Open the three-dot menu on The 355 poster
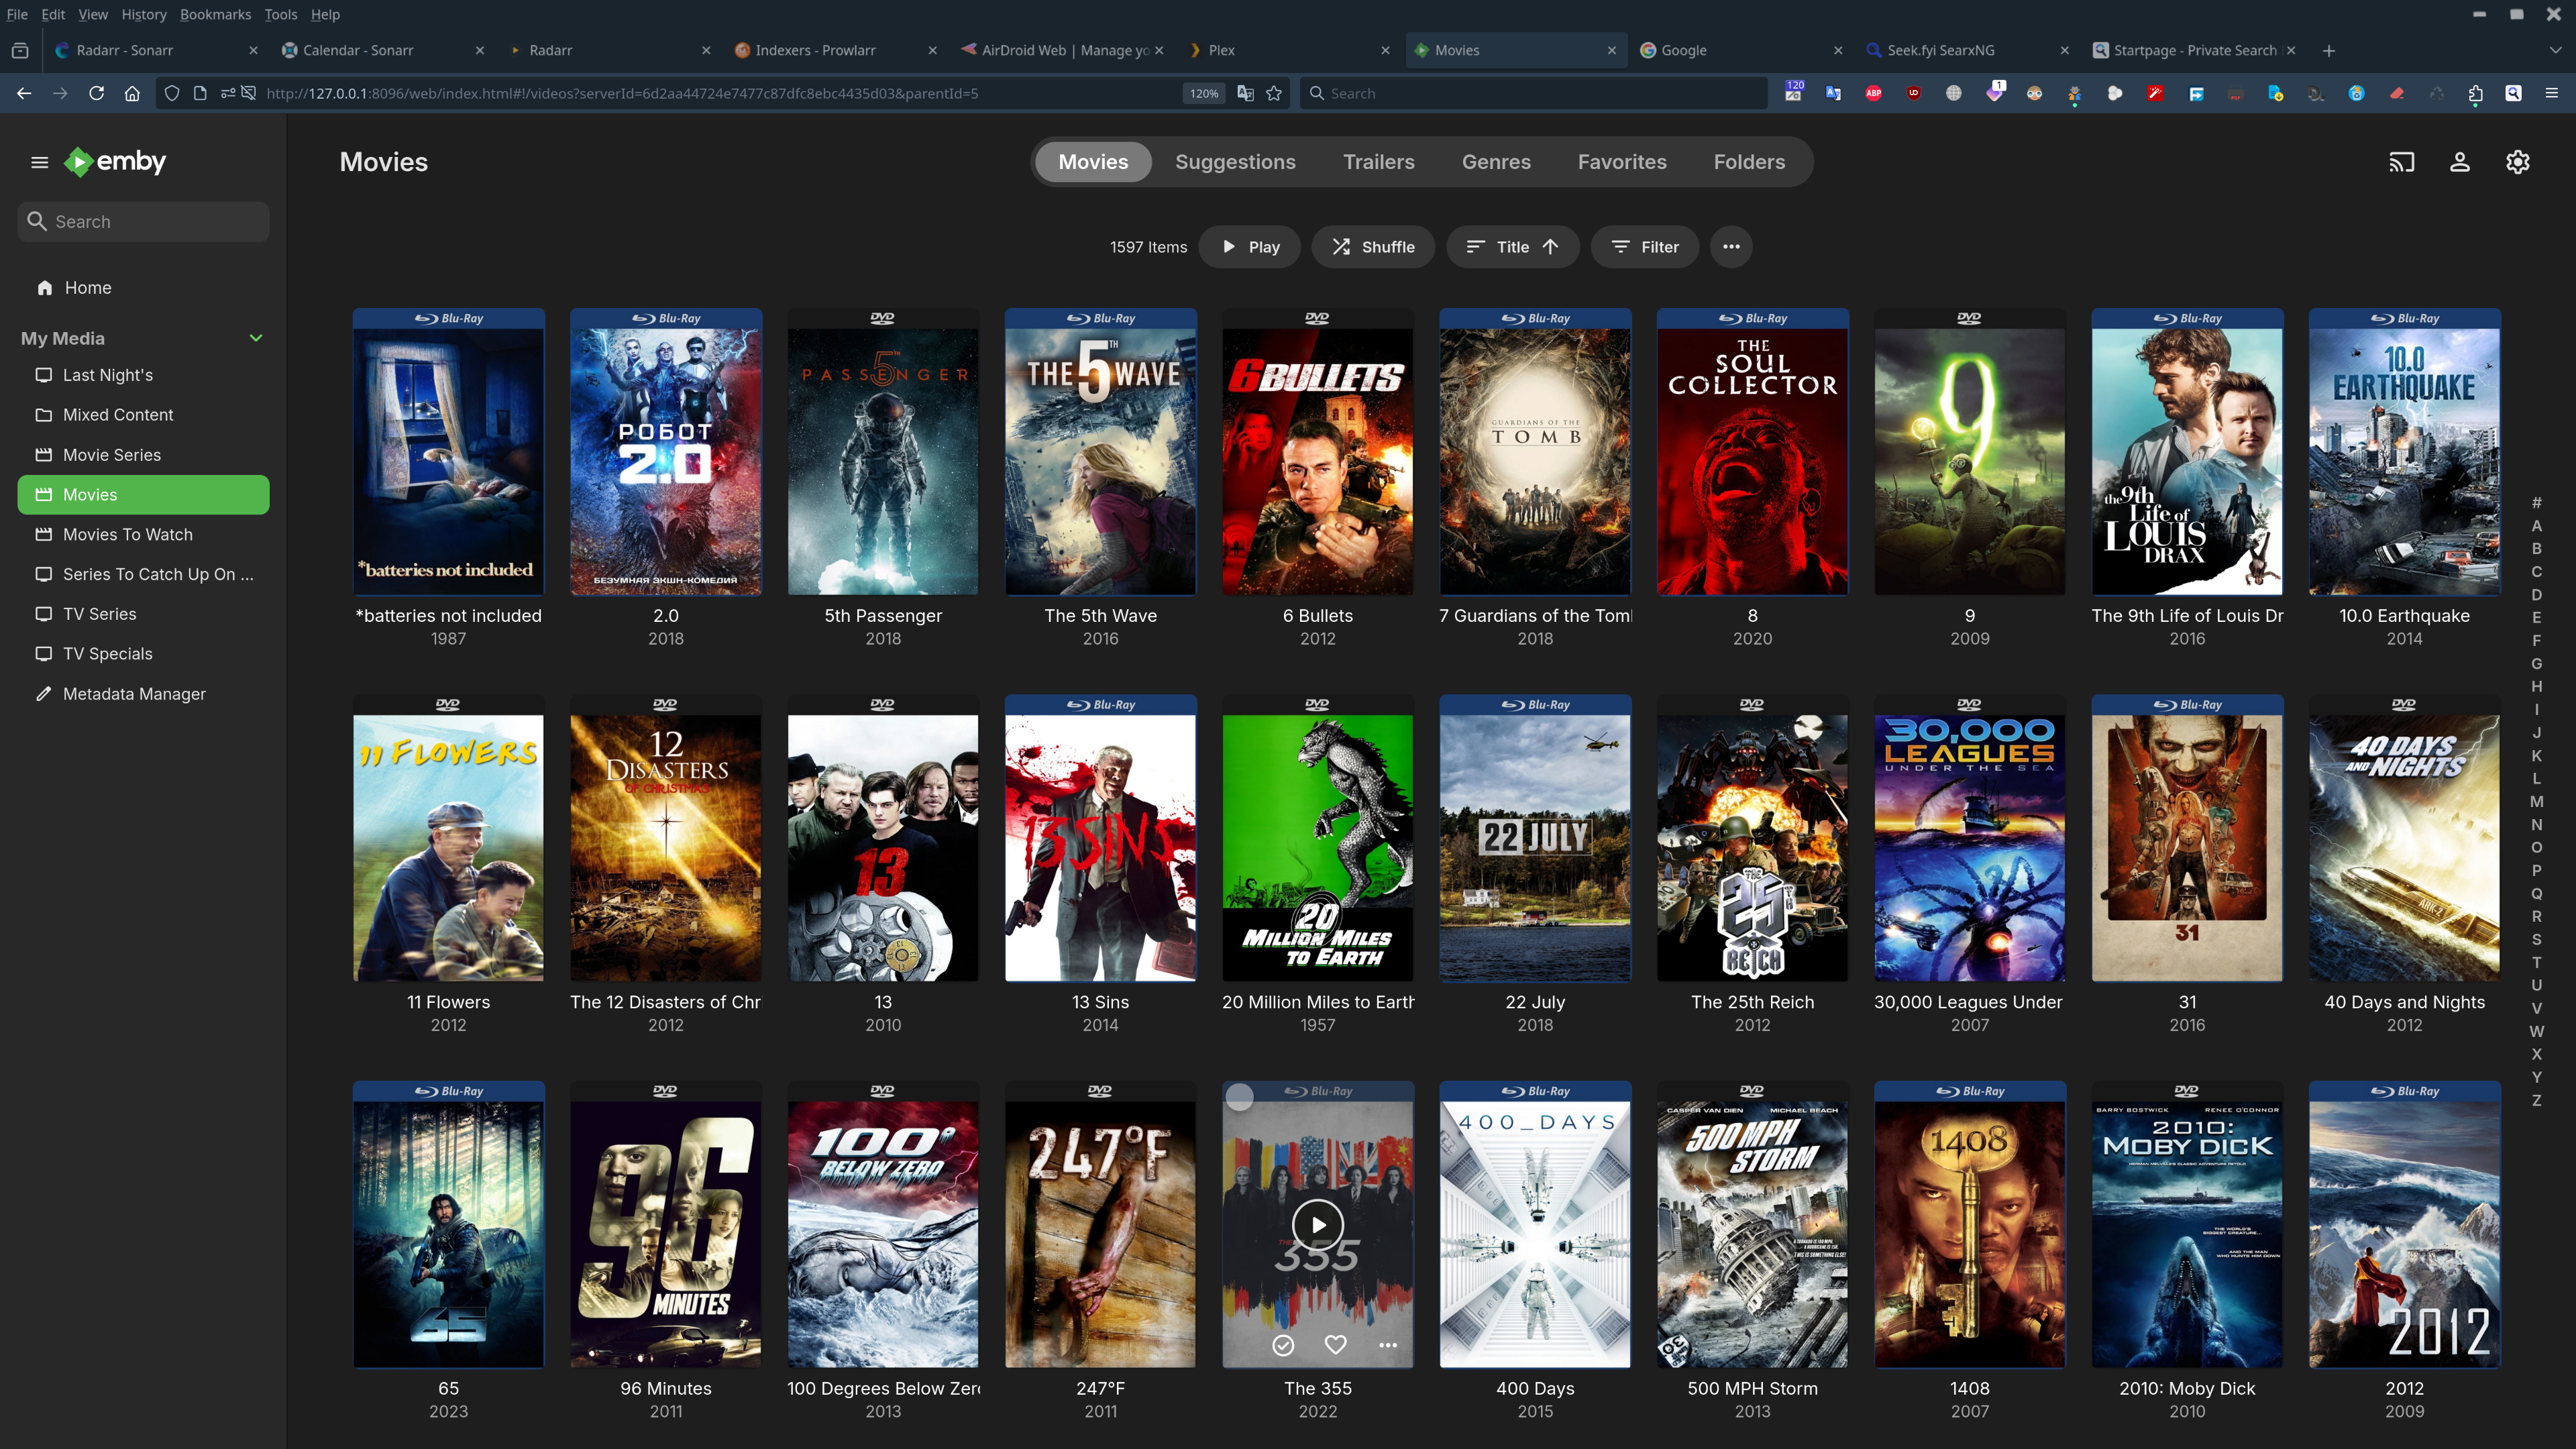Image resolution: width=2576 pixels, height=1449 pixels. point(1388,1345)
